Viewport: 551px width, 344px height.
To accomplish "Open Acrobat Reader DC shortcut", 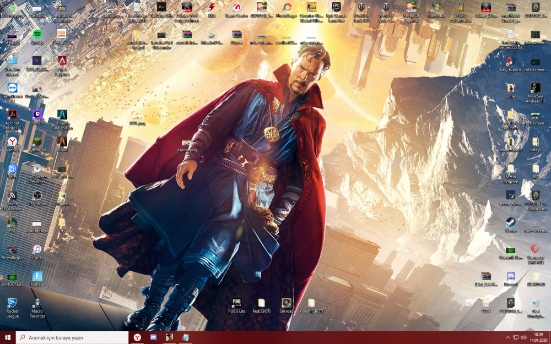I will (x=12, y=116).
